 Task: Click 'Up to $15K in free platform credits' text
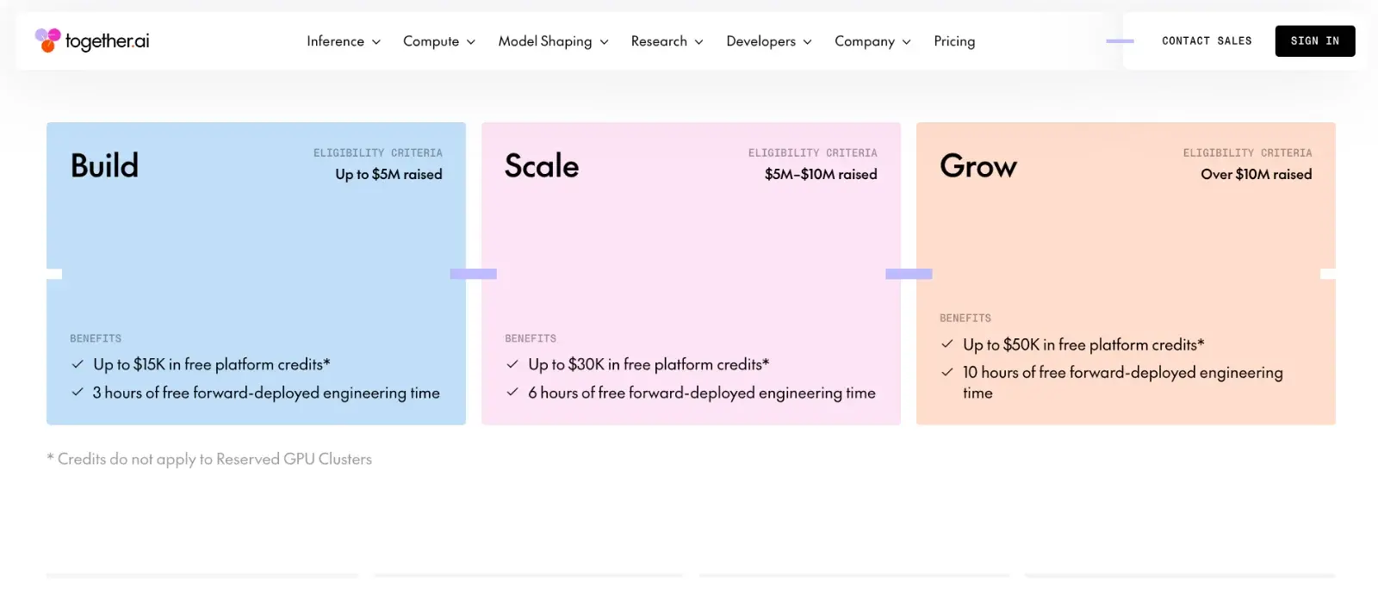point(212,364)
